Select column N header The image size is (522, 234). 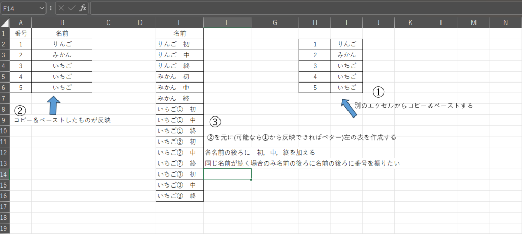click(505, 22)
